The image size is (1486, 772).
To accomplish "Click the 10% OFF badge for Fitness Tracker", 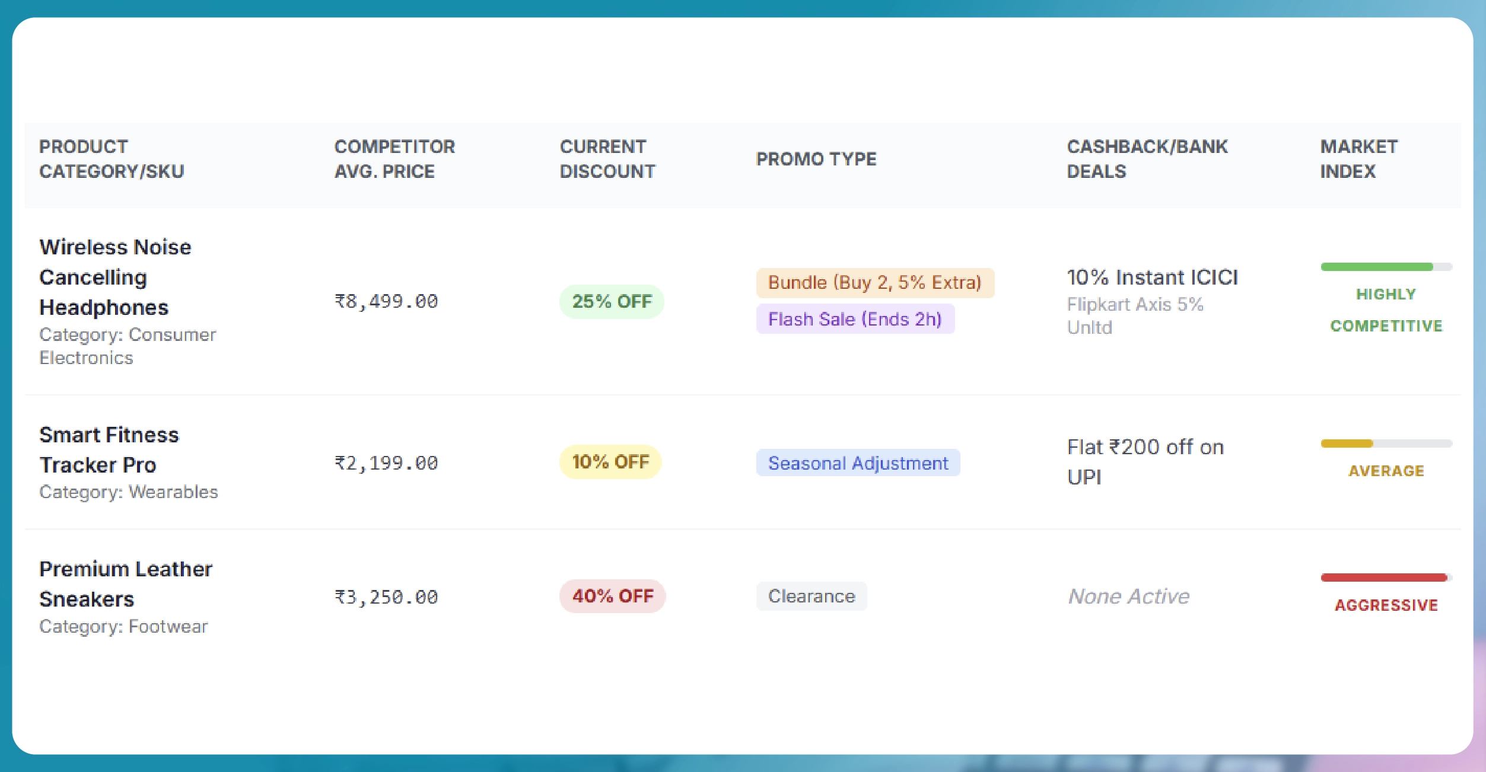I will pyautogui.click(x=610, y=461).
